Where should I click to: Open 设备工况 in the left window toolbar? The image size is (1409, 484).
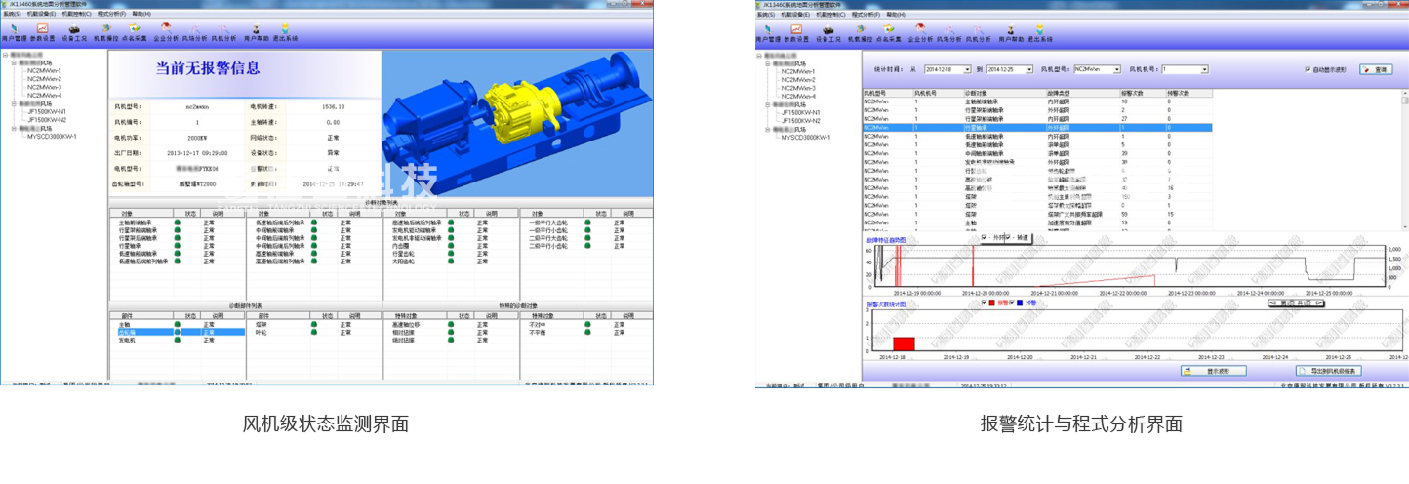pos(74,32)
